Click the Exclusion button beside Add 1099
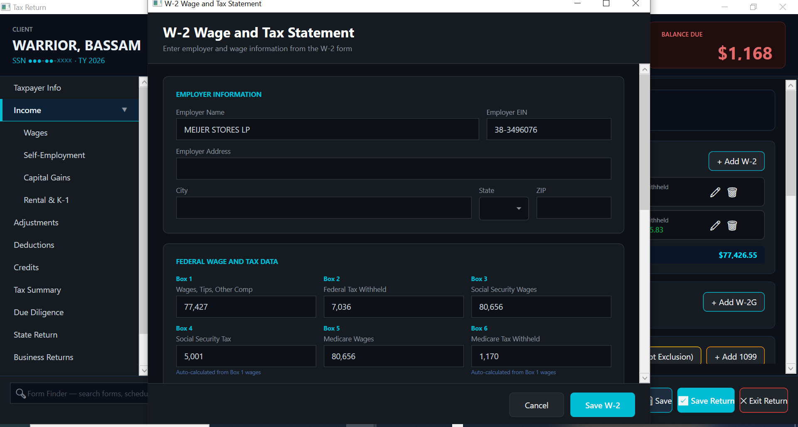 tap(675, 356)
